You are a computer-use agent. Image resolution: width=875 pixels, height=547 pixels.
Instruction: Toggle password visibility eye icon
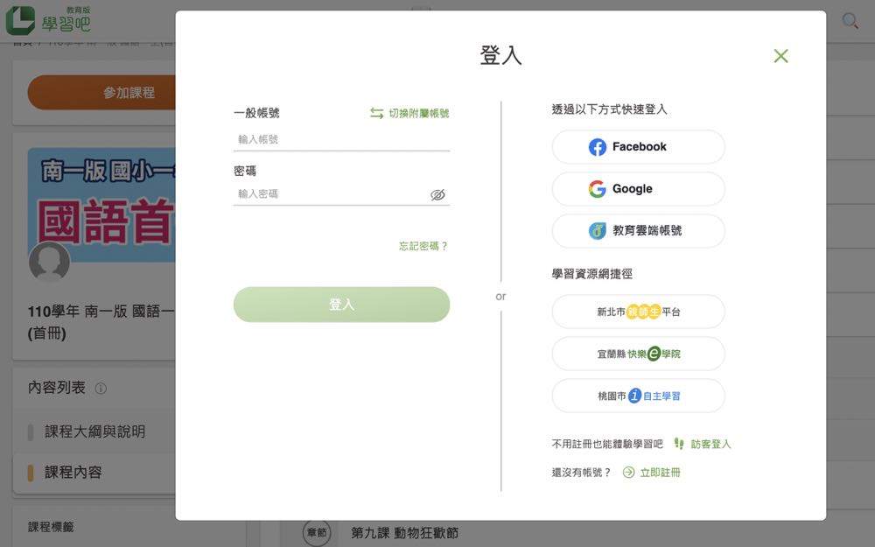[x=437, y=194]
